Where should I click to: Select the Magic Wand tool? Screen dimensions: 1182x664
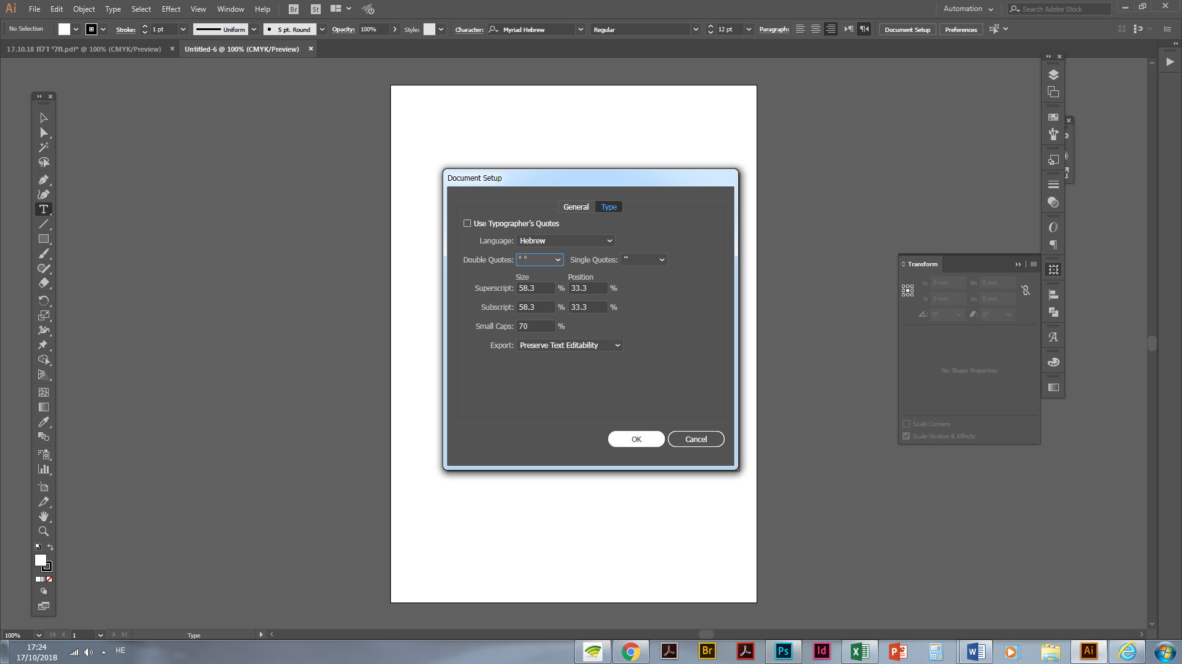pos(44,148)
